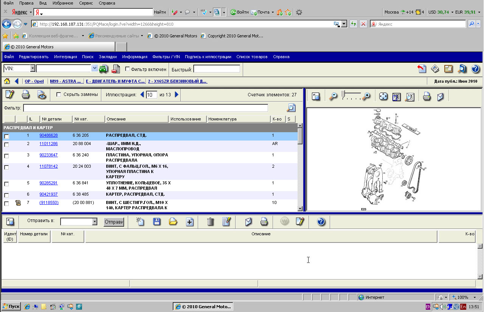This screenshot has width=484, height=312.
Task: Open the VIN type dropdown
Action: (33, 69)
